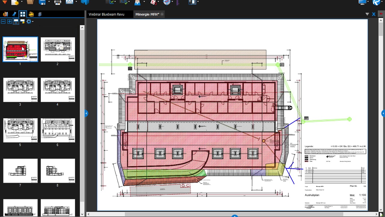Toggle the page label icon in thumbnails toolbar

tap(16, 21)
